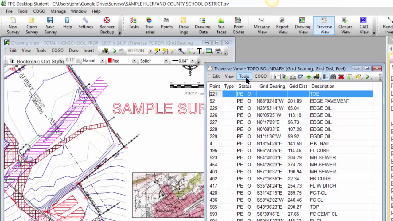
Task: Toggle the Traverse View toolbar button
Action: pyautogui.click(x=325, y=26)
